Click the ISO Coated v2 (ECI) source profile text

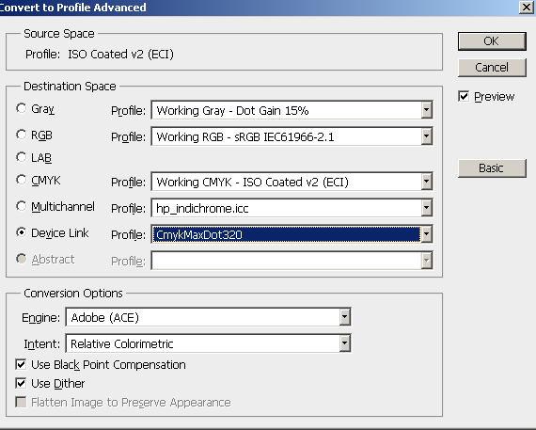pyautogui.click(x=120, y=54)
